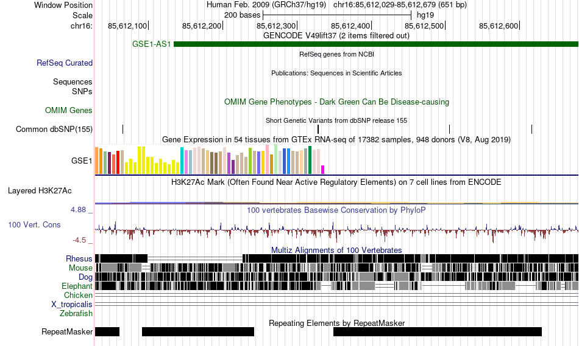
Task: Click the rightmost, longest RepeatMasker block
Action: coord(438,331)
